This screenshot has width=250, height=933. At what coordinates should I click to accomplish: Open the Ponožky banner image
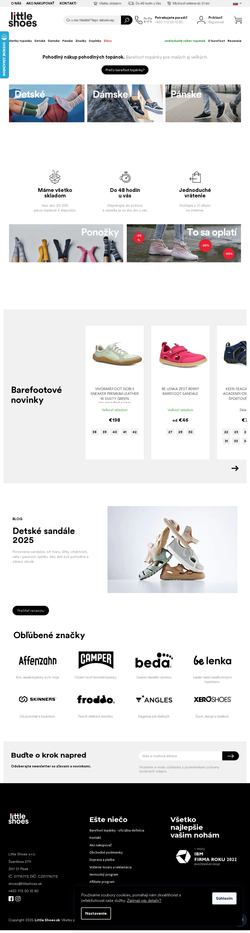pyautogui.click(x=66, y=243)
